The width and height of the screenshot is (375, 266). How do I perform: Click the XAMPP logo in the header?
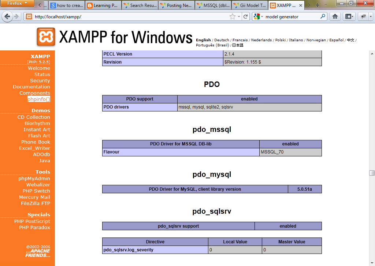pyautogui.click(x=46, y=37)
